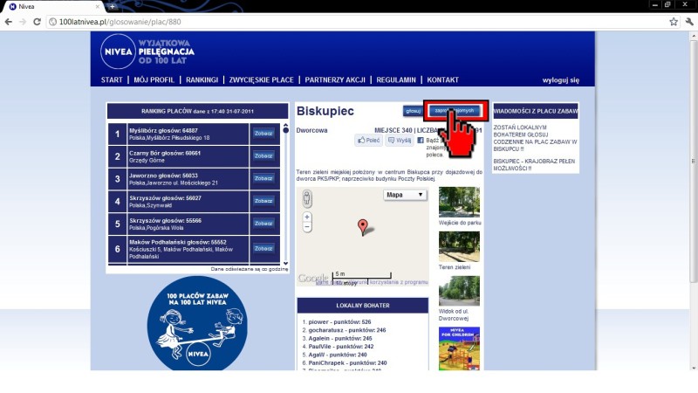The height and width of the screenshot is (393, 698).
Task: Click the LOKALNY BOHATER header
Action: (x=363, y=306)
